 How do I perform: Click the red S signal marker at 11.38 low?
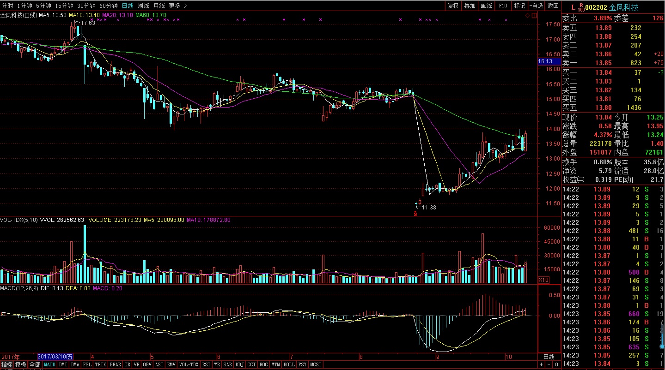(415, 214)
